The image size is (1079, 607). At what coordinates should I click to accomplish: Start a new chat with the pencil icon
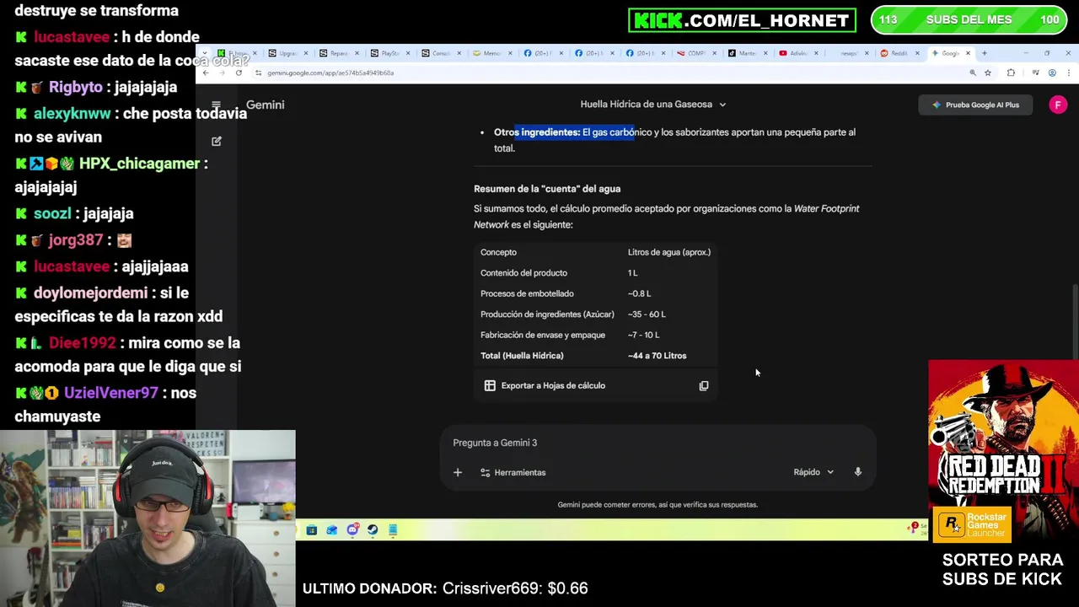point(217,142)
